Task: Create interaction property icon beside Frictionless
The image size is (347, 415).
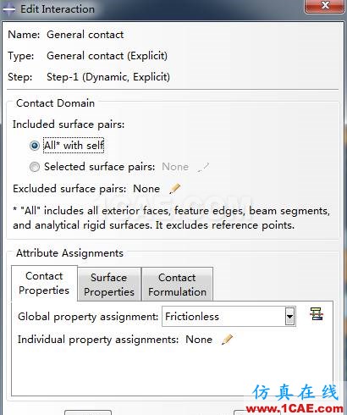Action: coord(317,314)
